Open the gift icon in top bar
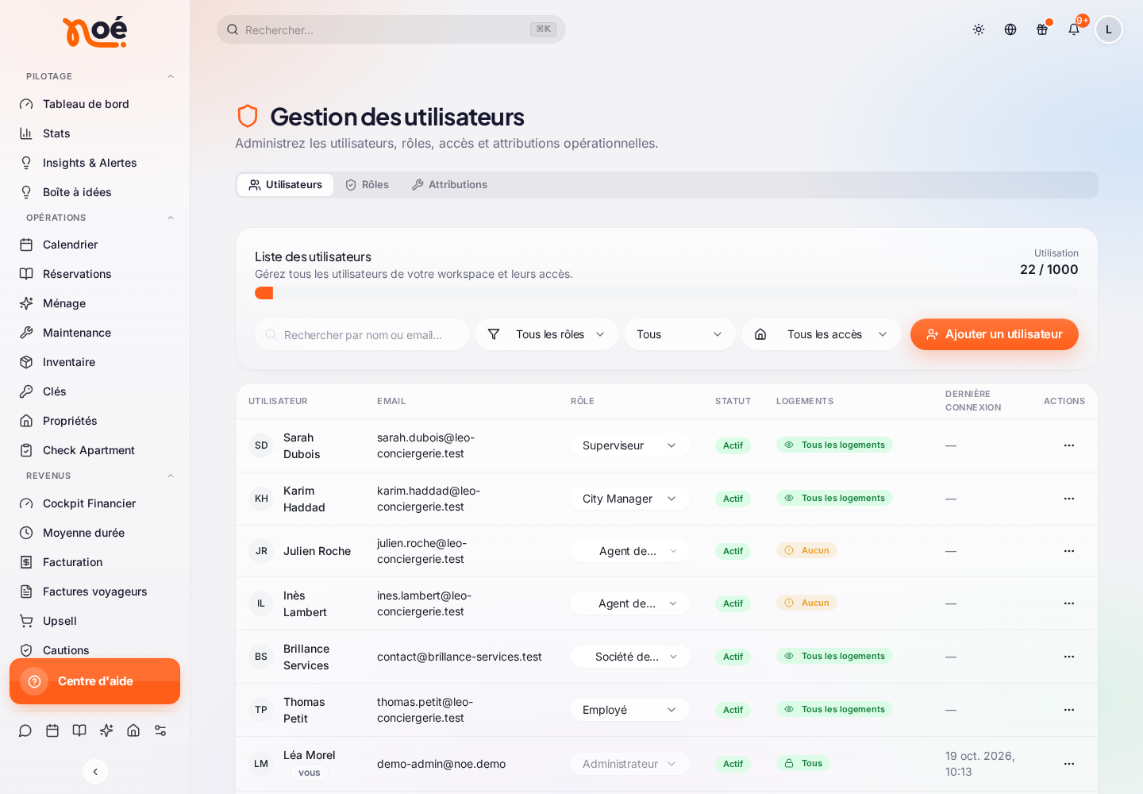1143x794 pixels. pos(1042,29)
